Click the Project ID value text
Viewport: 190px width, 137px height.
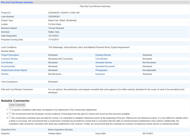point(64,13)
